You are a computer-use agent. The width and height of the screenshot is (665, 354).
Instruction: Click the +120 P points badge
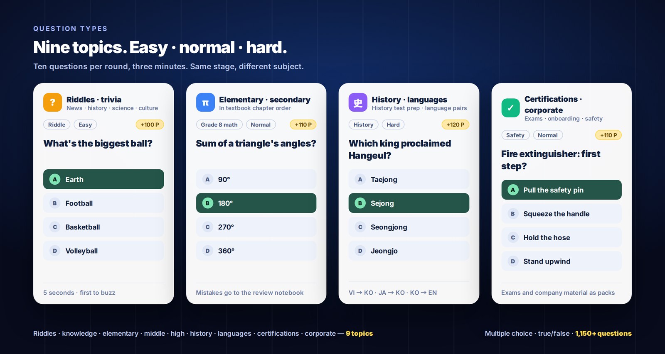tap(456, 125)
